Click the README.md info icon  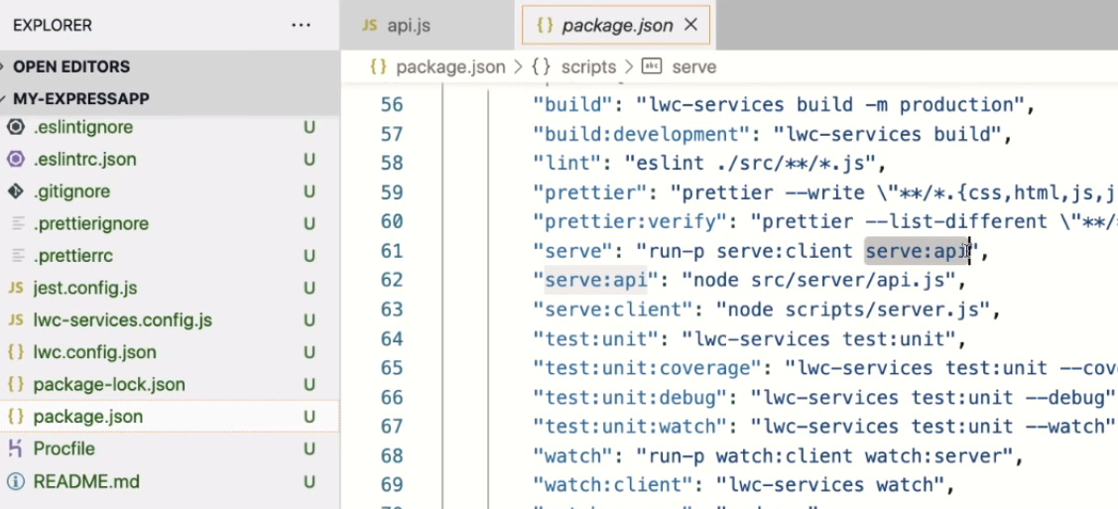pos(16,481)
